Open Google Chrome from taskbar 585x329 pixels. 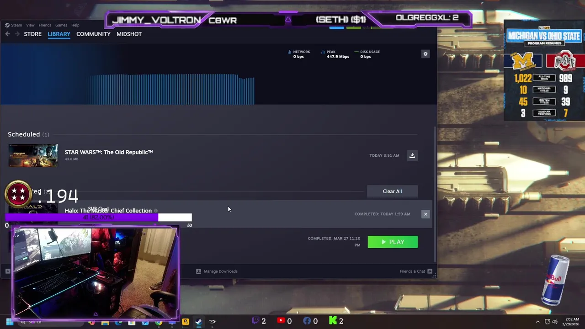tap(159, 322)
